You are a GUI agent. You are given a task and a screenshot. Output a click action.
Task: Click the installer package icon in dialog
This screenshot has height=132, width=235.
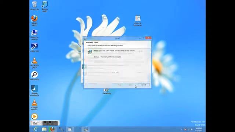[x=90, y=52]
